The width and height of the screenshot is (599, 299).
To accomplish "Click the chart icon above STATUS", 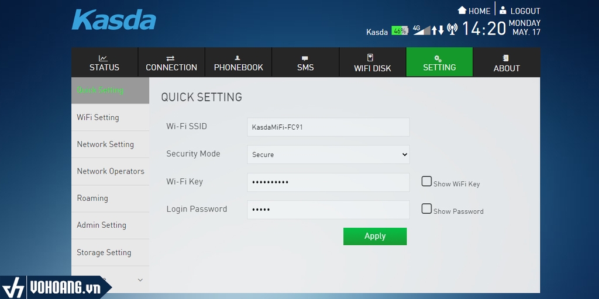I will tap(103, 58).
